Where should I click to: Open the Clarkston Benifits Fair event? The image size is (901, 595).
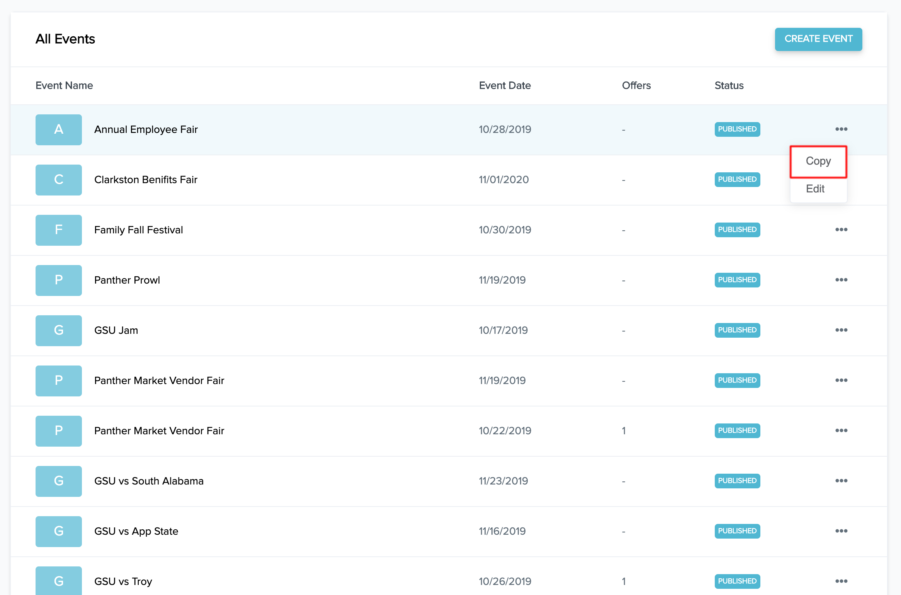[x=146, y=180]
